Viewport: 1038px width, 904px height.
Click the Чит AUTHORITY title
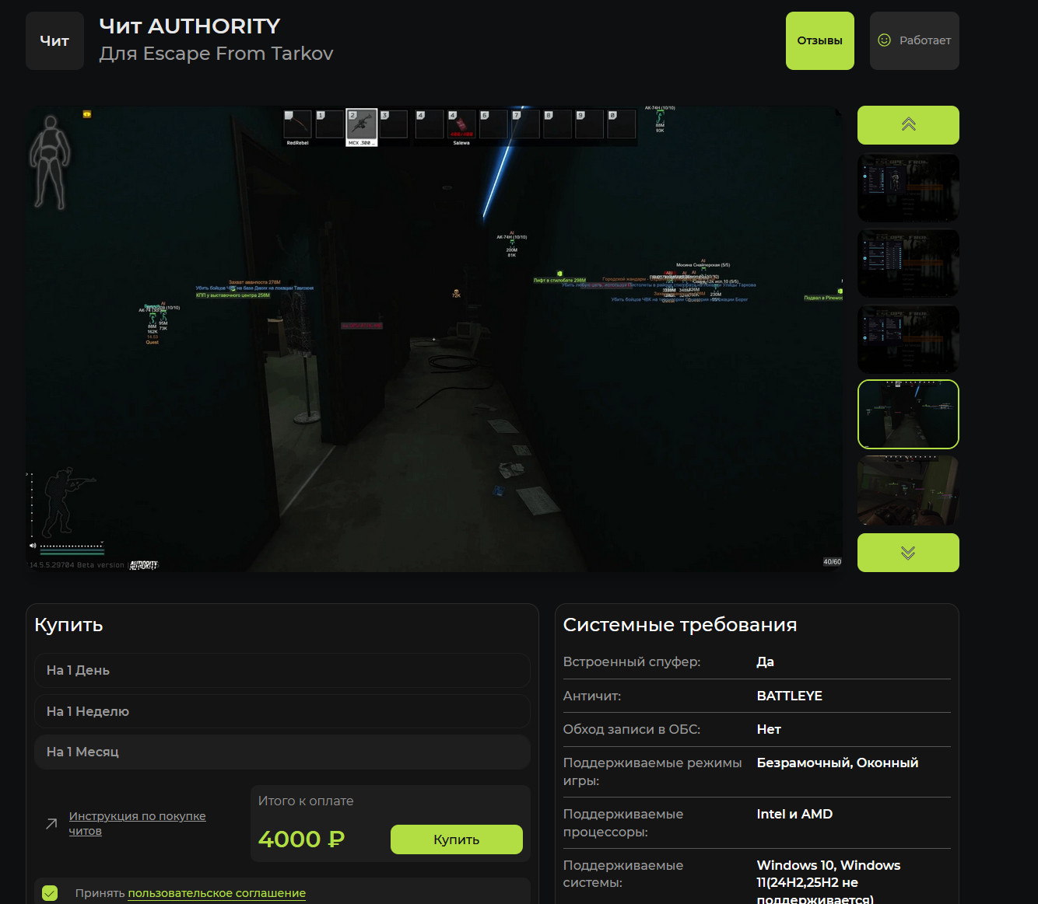point(190,26)
